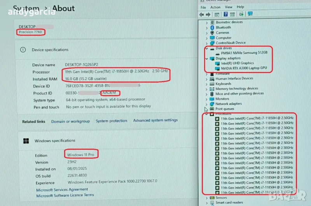Click the Cameras category icon
Viewport: 311px width, 206px height.
(212, 33)
